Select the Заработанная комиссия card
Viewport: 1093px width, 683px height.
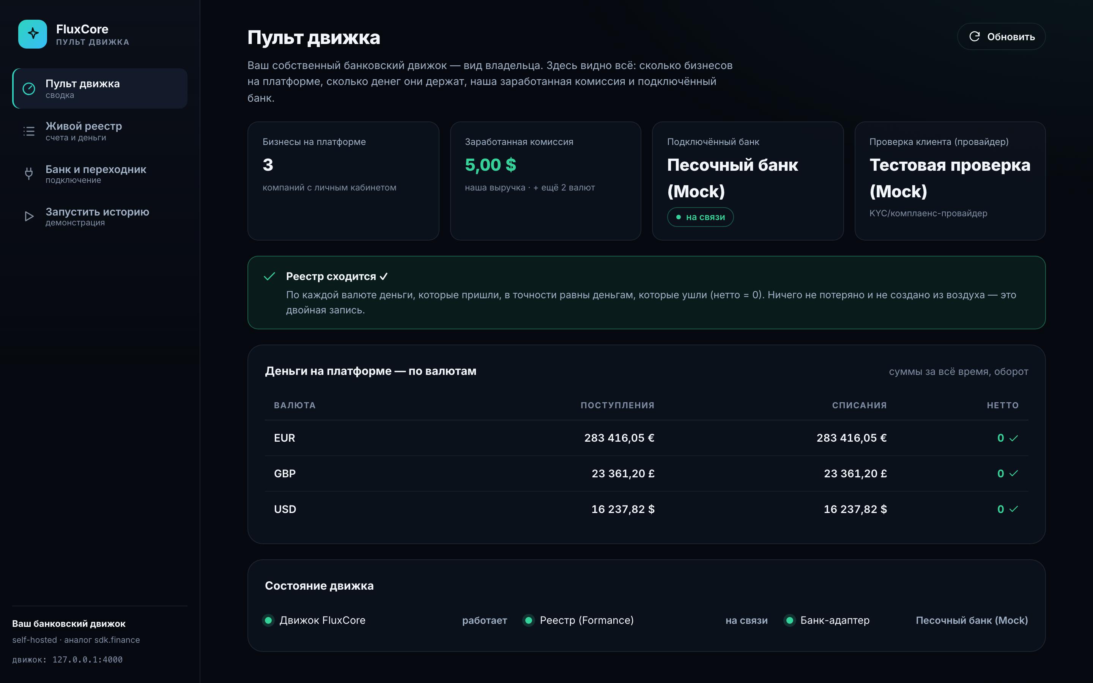[546, 181]
